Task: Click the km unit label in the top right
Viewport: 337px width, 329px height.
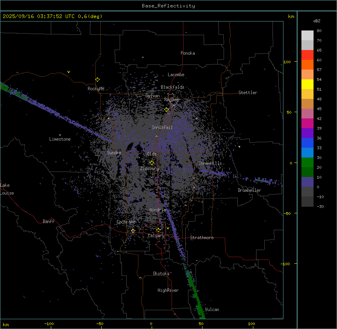Action: 291,16
